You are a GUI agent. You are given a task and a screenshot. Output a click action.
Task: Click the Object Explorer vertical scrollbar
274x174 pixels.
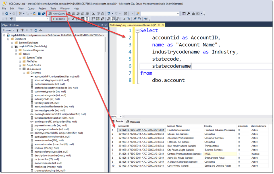click(x=106, y=44)
